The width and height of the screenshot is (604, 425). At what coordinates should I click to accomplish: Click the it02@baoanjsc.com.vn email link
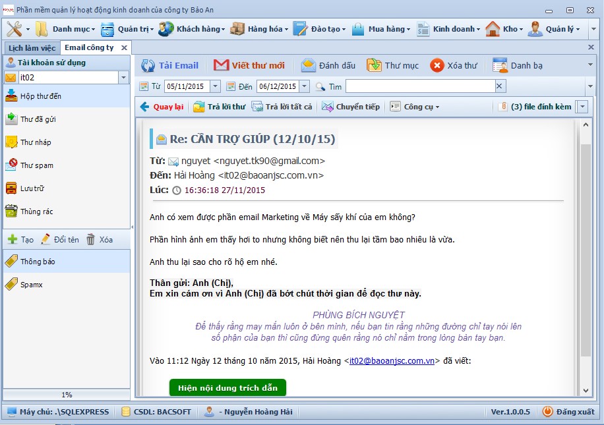[392, 360]
